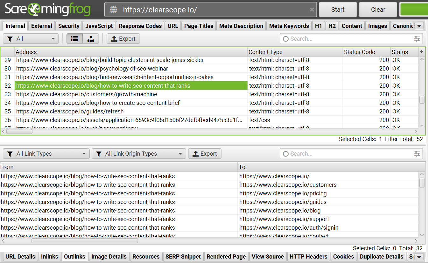Sort by the Address column header

pos(131,52)
